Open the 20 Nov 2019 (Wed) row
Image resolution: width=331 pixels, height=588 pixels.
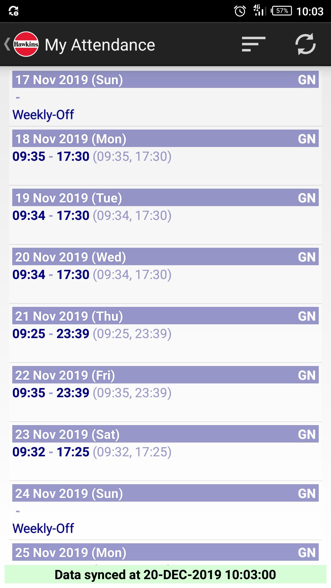165,274
